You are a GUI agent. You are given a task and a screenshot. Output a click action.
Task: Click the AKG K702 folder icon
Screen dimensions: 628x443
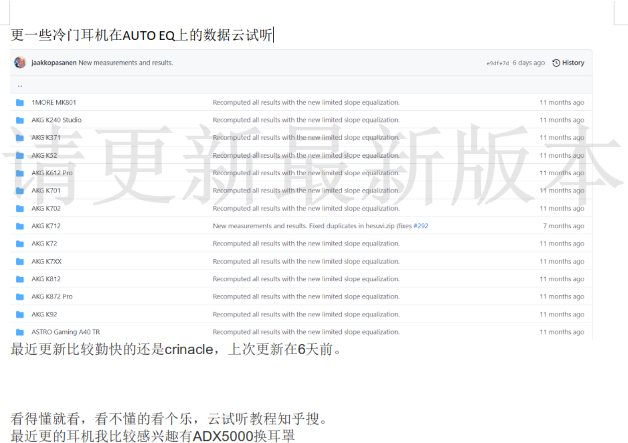tap(20, 208)
